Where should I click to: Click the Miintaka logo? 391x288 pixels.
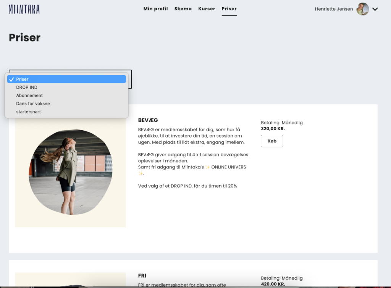[x=24, y=9]
